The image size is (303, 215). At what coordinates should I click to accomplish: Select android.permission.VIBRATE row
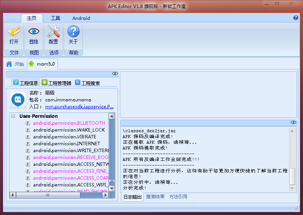click(65, 137)
